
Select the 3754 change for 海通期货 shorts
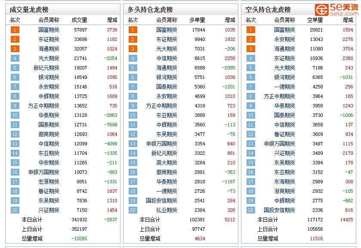[x=348, y=49]
